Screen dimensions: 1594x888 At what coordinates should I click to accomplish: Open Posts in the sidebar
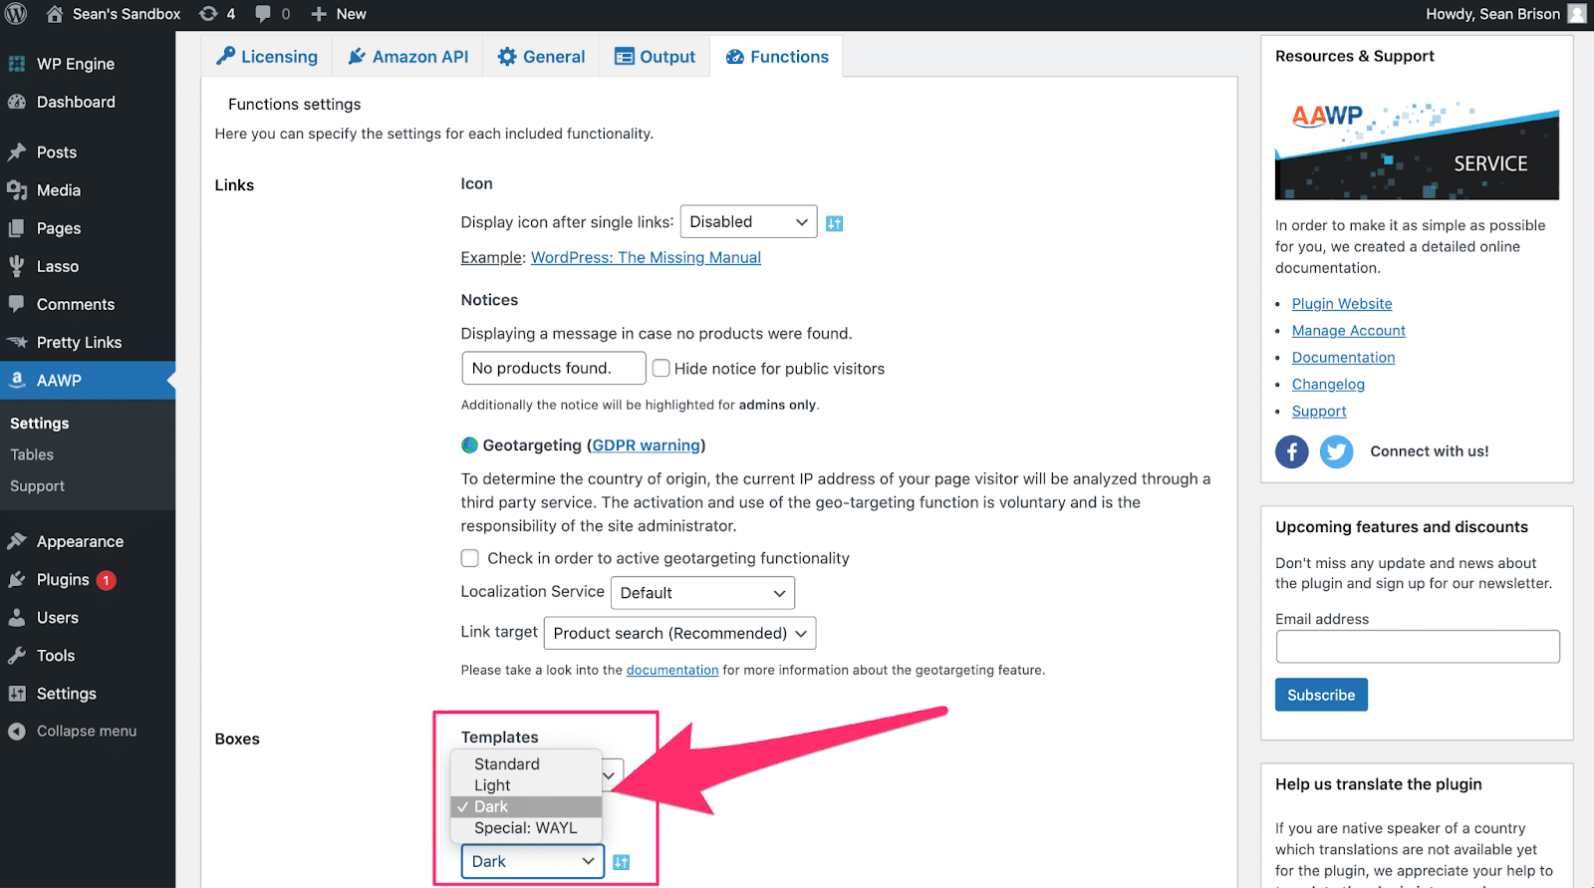coord(88,152)
